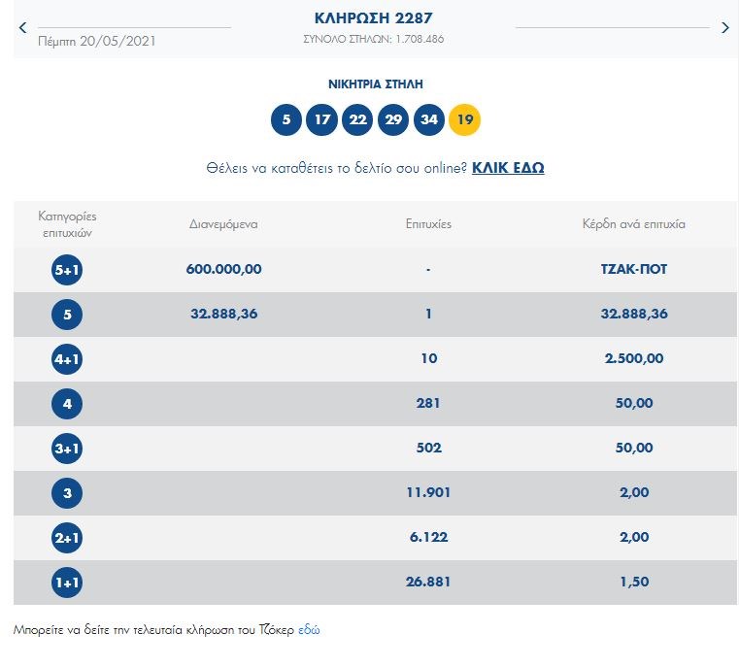
Task: Click the 4+1 category badge
Action: tap(67, 359)
